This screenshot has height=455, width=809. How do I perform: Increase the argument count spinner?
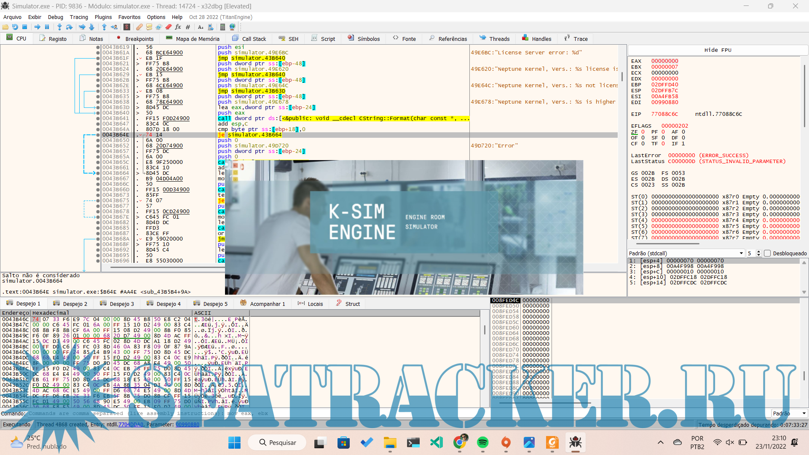point(758,252)
